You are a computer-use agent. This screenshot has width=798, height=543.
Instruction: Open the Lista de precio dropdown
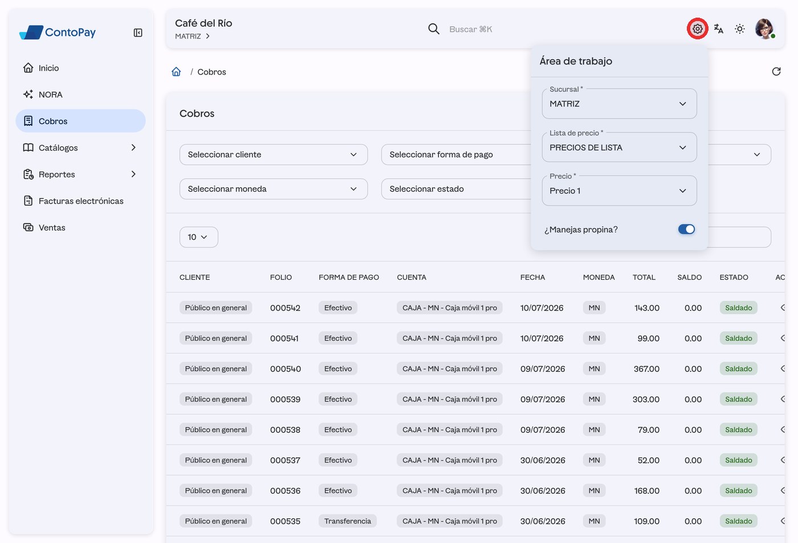(619, 147)
